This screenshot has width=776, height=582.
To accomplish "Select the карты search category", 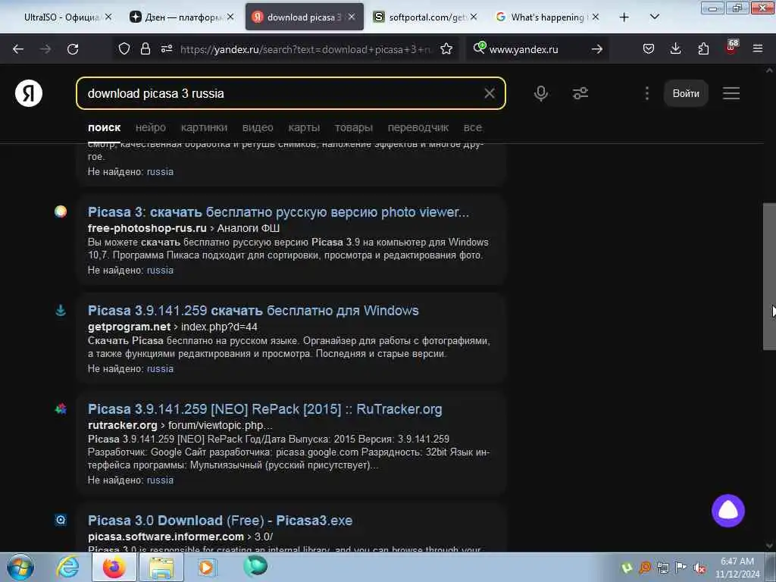I will (x=304, y=127).
